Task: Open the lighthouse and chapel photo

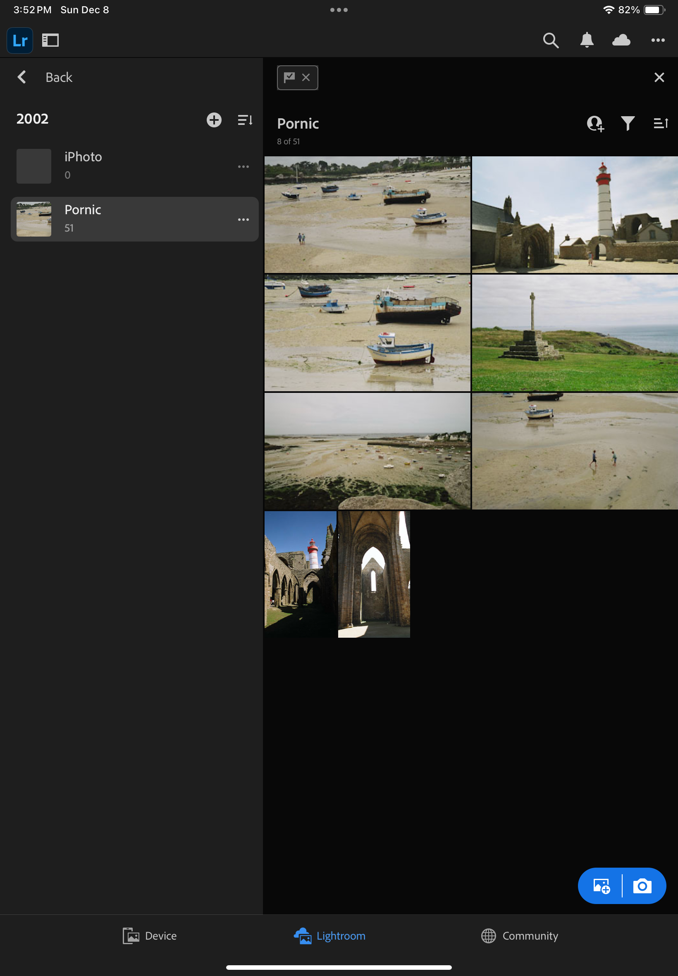Action: pyautogui.click(x=574, y=215)
